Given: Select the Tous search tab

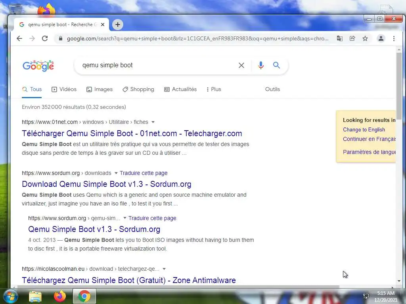Looking at the screenshot, I should (x=32, y=89).
